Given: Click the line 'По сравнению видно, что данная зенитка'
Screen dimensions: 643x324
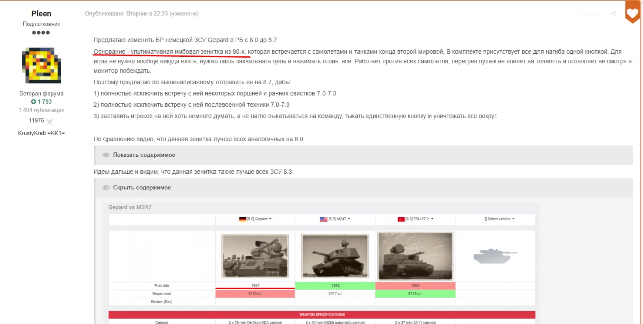Looking at the screenshot, I should (x=199, y=139).
